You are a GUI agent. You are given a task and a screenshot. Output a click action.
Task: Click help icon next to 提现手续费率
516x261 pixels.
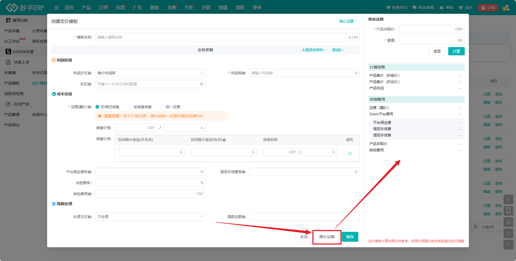tap(244, 172)
